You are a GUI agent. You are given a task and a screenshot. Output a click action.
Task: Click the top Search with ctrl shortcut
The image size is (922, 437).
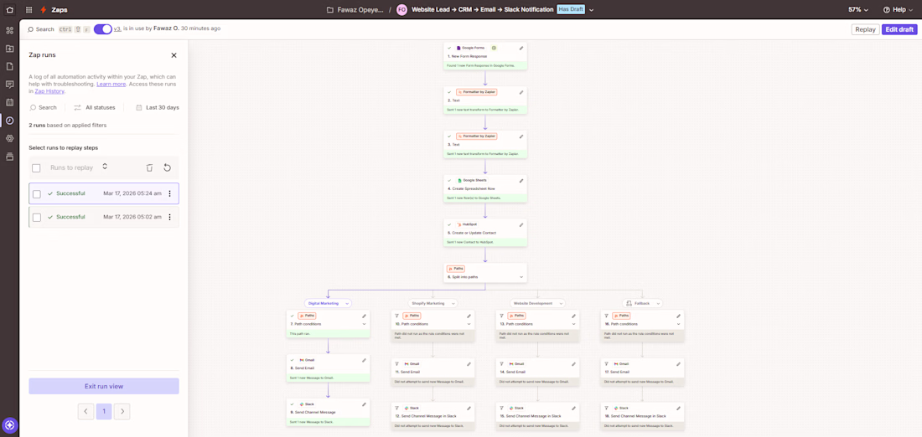point(59,28)
